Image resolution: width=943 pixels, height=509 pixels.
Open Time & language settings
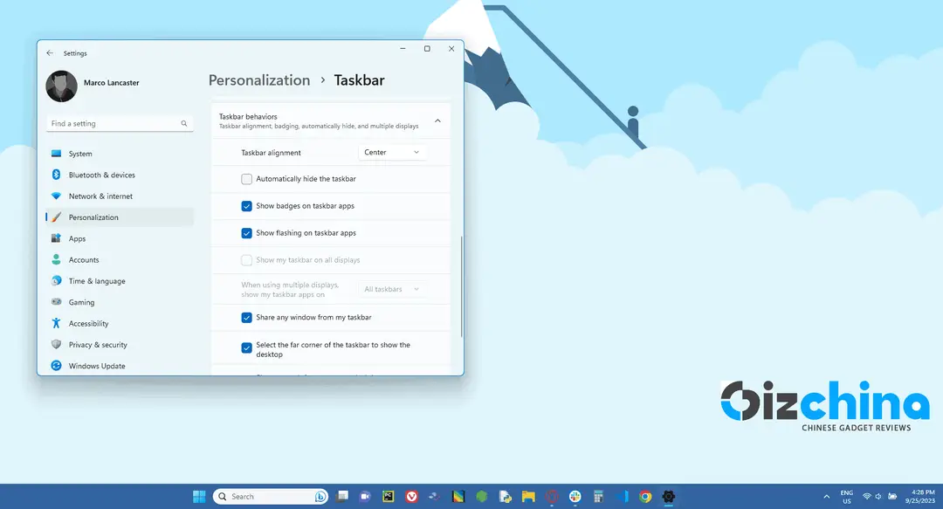(120, 281)
